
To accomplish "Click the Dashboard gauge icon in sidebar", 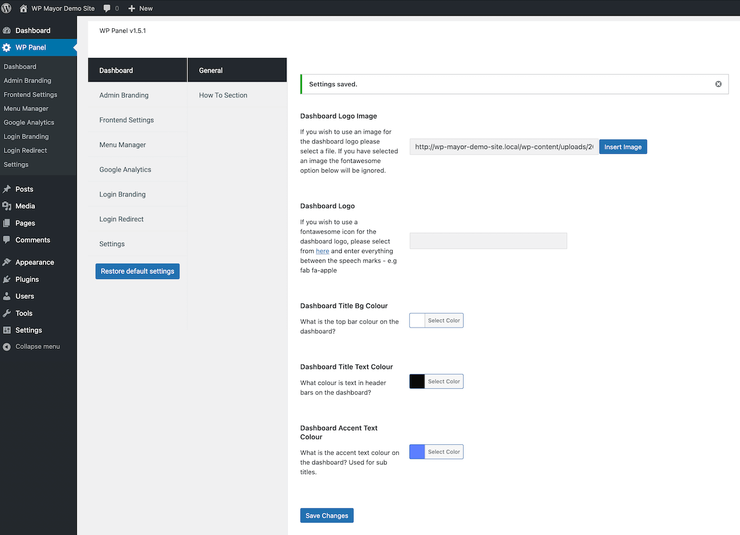I will (7, 31).
